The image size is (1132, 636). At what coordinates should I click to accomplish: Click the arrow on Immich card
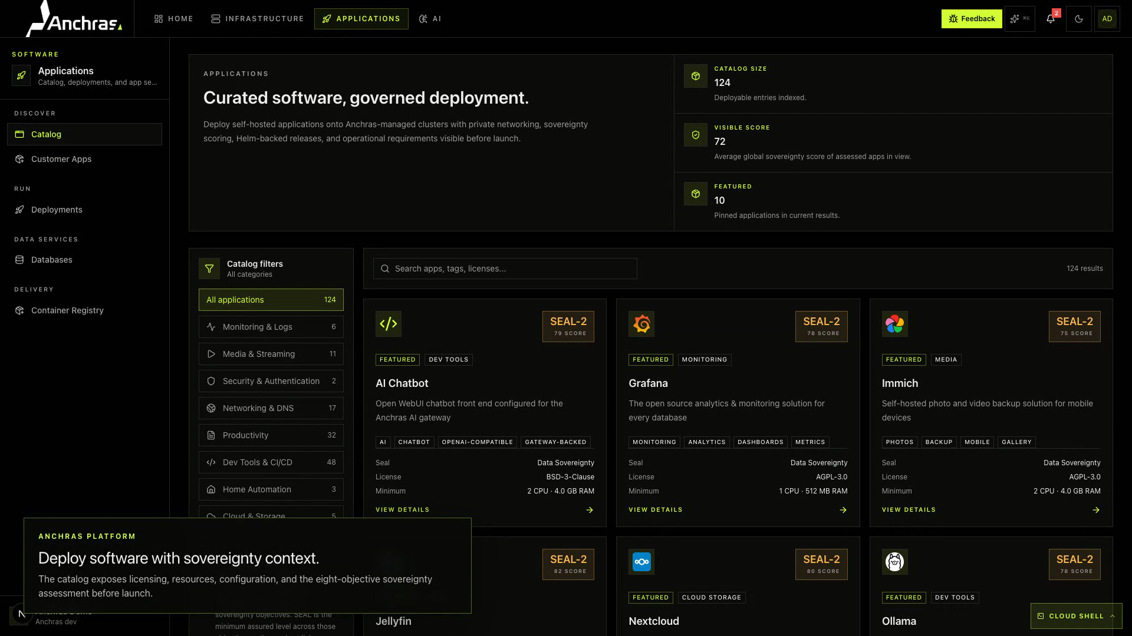[1096, 510]
